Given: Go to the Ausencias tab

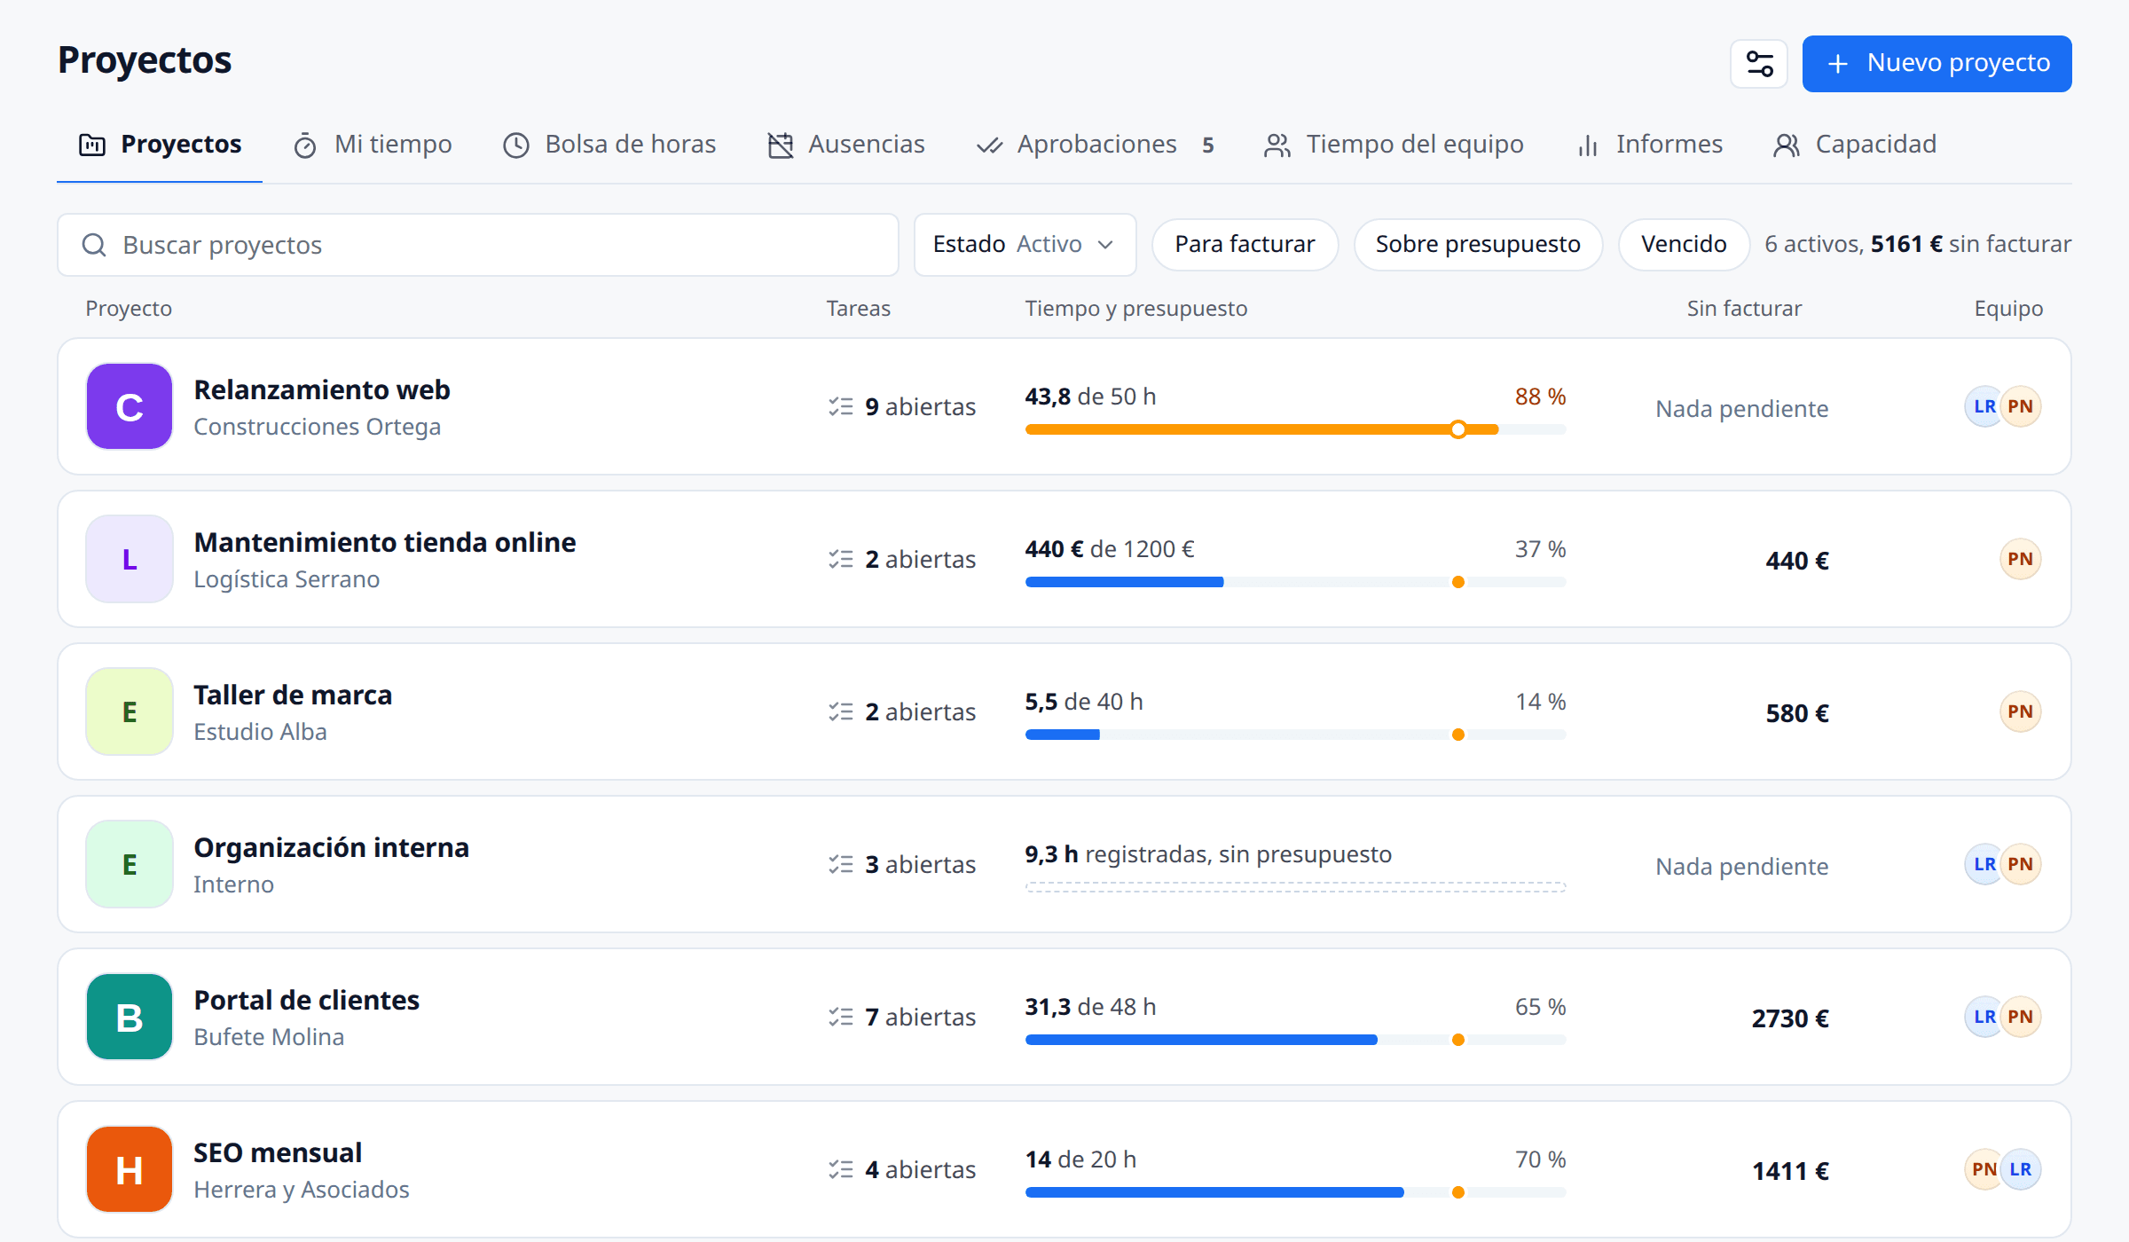Looking at the screenshot, I should point(846,145).
